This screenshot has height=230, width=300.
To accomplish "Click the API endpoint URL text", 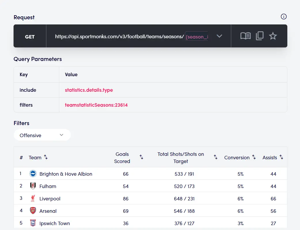I will pos(119,37).
